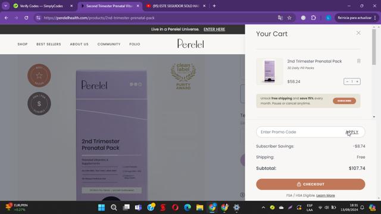Close the Your Cart panel

coord(358,33)
